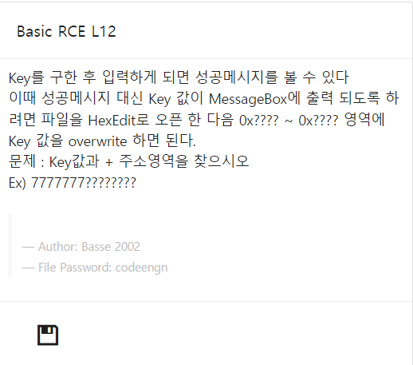The width and height of the screenshot is (413, 365).
Task: Click the floppy disk download icon
Action: [x=48, y=335]
